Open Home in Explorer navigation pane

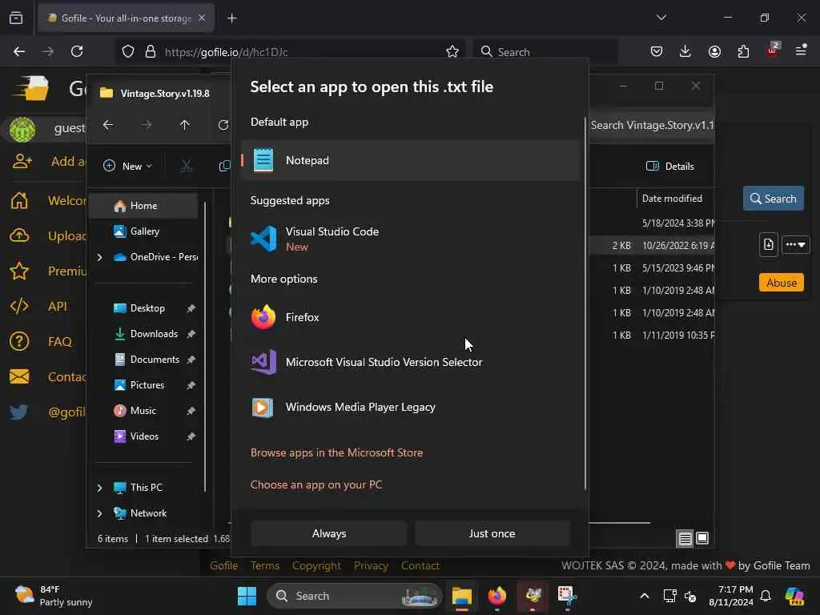pyautogui.click(x=143, y=206)
